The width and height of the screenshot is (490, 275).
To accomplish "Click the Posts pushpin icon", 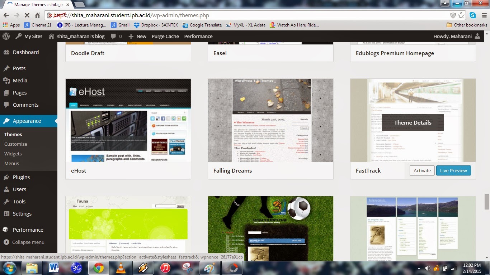I will [6, 68].
